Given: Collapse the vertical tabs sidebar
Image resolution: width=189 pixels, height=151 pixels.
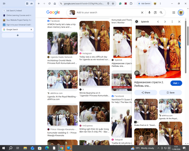Looking at the screenshot, I should 4,4.
